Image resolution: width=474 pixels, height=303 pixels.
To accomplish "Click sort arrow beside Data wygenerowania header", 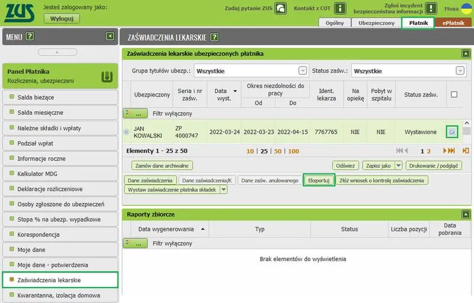I will [203, 229].
